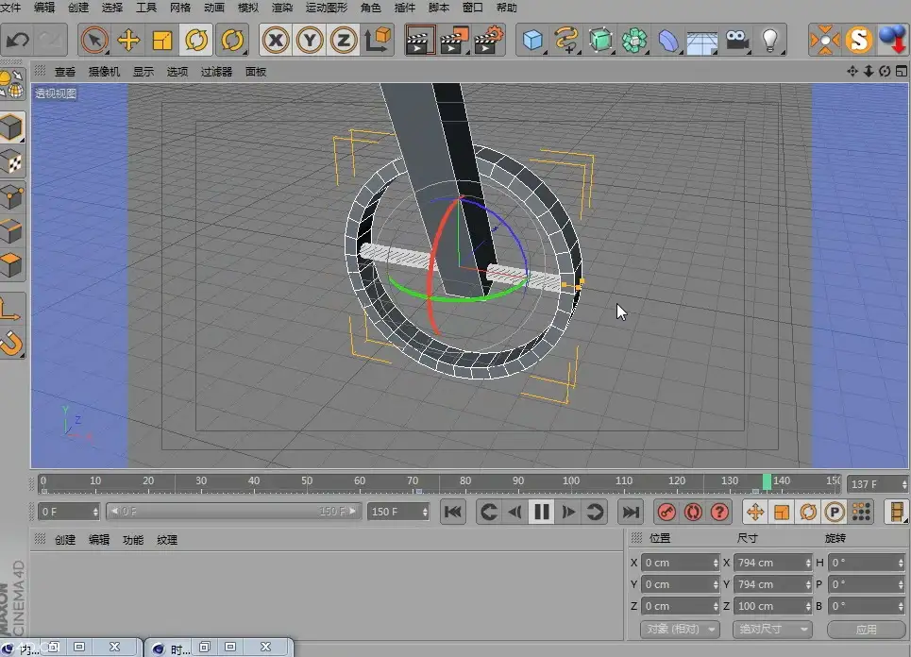This screenshot has height=657, width=911.
Task: Open the 运动图形 menu
Action: 327,8
